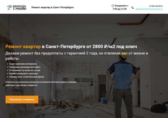Click the paragraph Ответьте на несколько вопросов

pyautogui.click(x=41, y=84)
